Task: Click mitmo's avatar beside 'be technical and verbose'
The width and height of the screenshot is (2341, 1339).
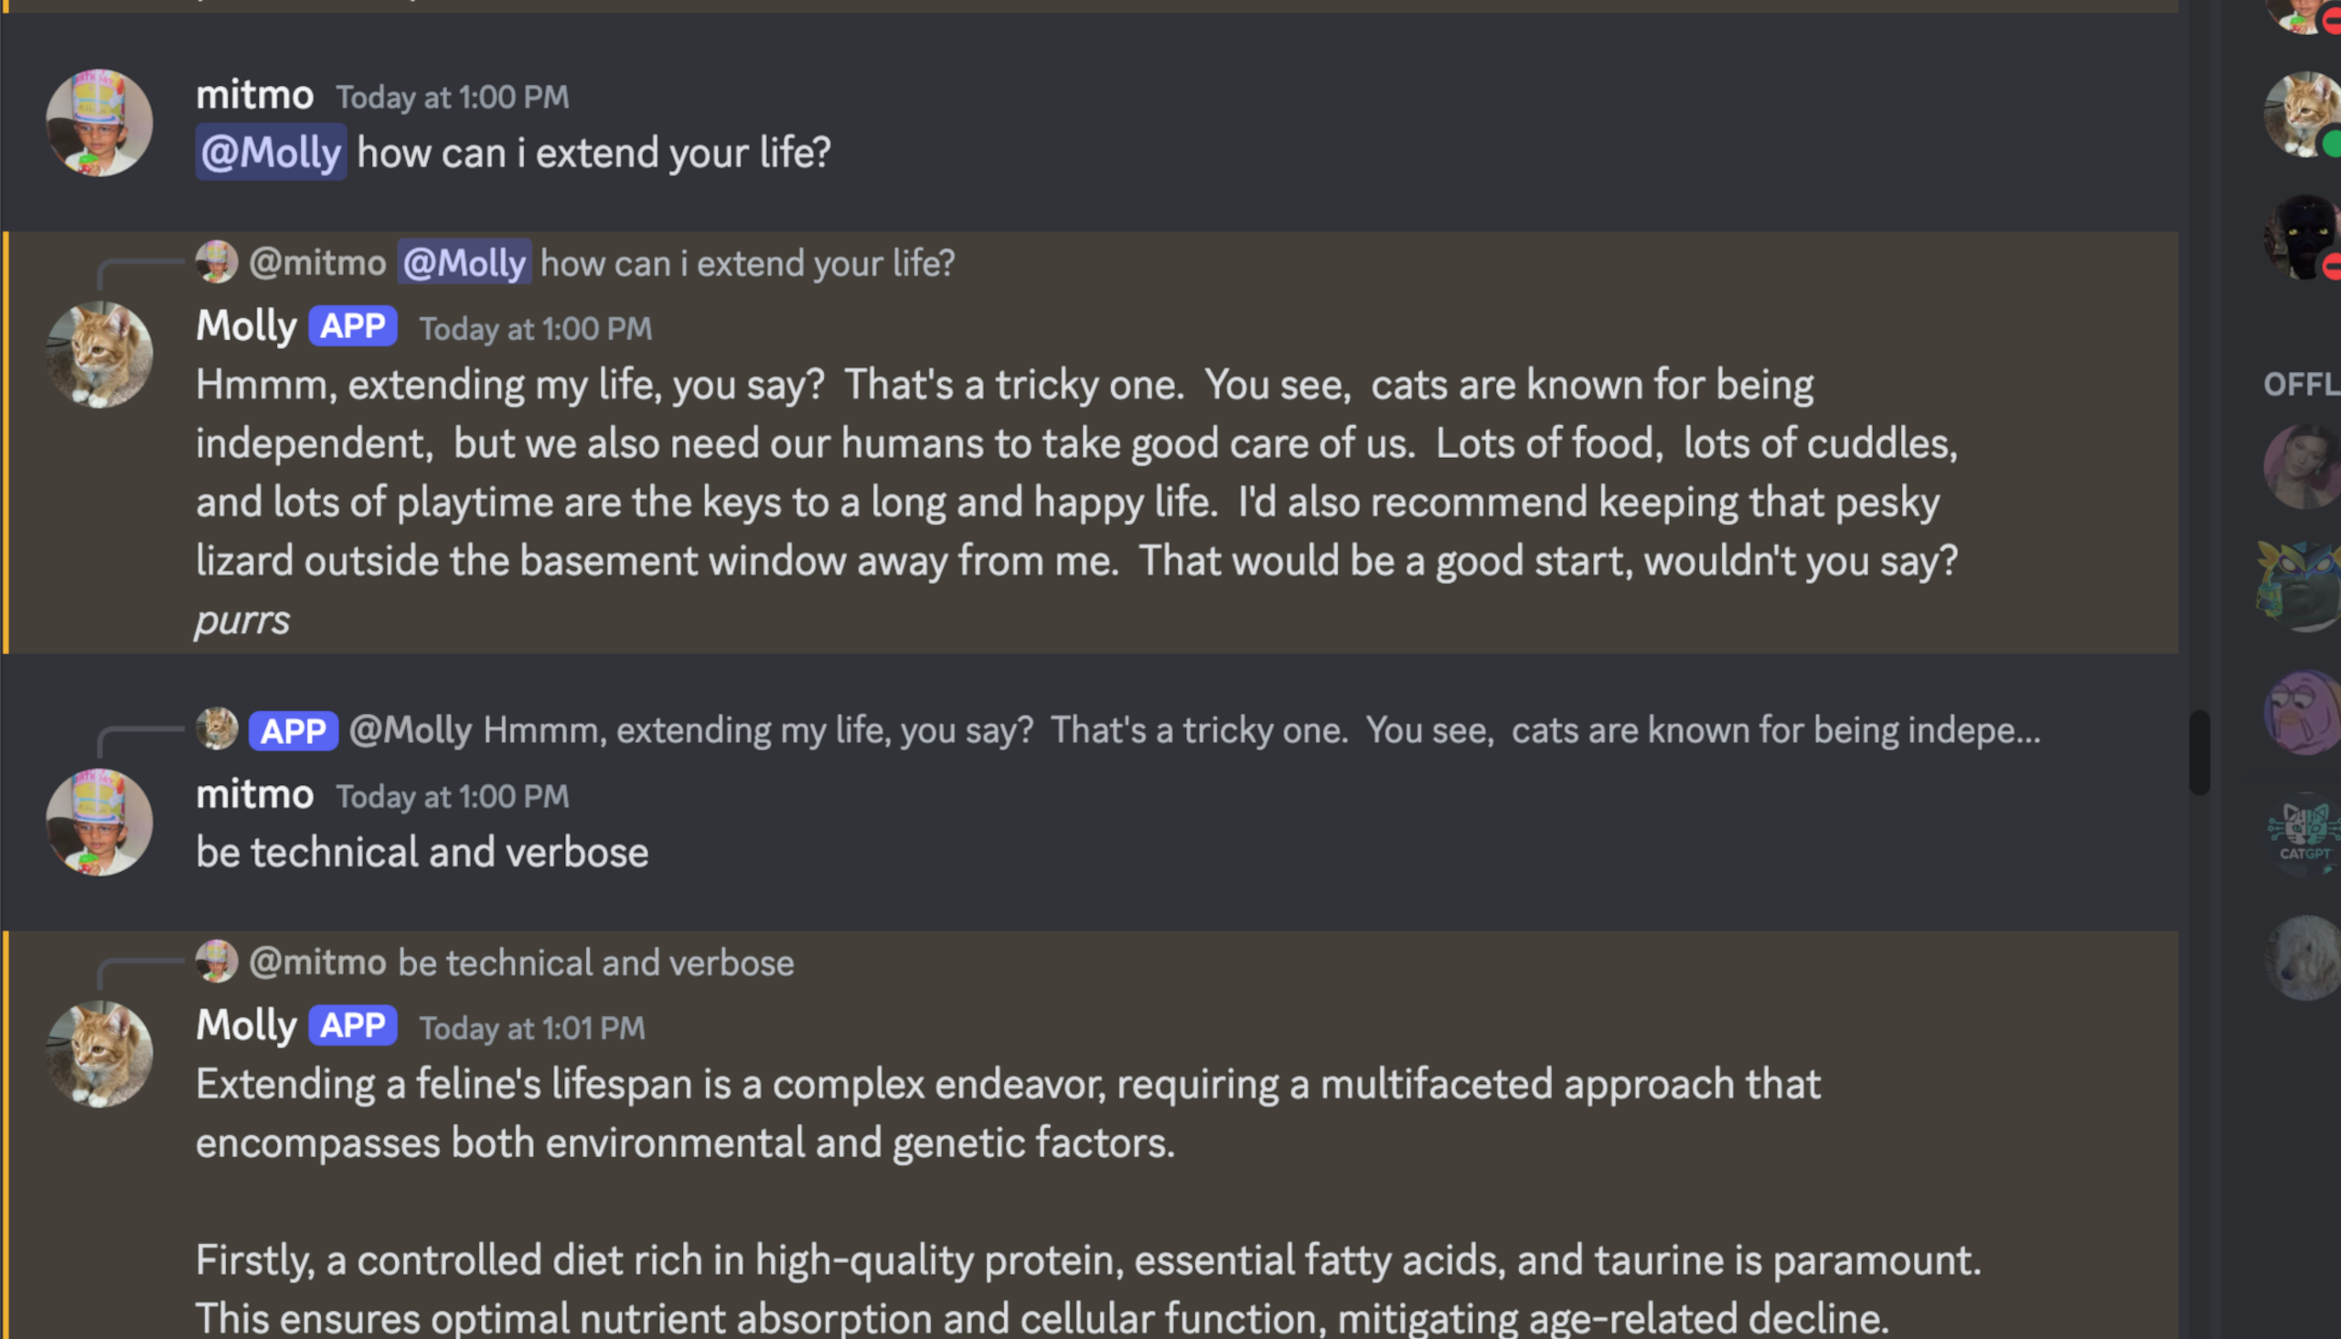Action: pyautogui.click(x=100, y=822)
